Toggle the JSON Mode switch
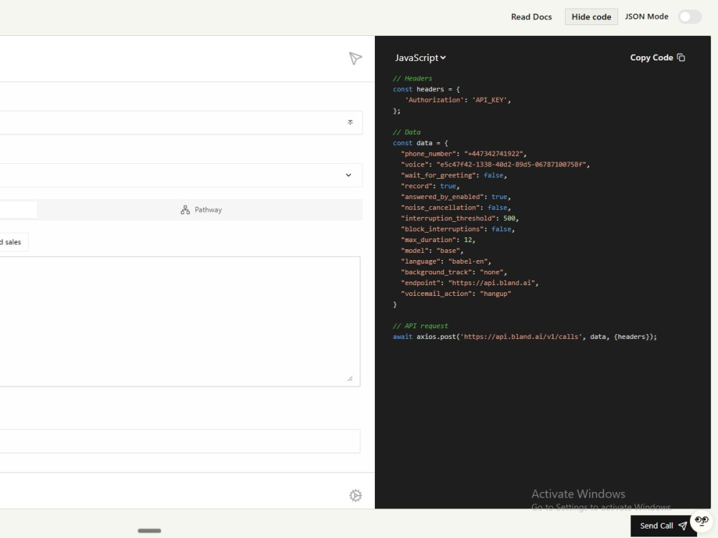This screenshot has width=718, height=538. 689,17
